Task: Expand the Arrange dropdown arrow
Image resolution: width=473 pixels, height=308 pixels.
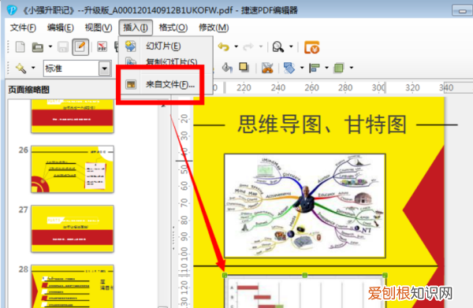Action: click(302, 68)
